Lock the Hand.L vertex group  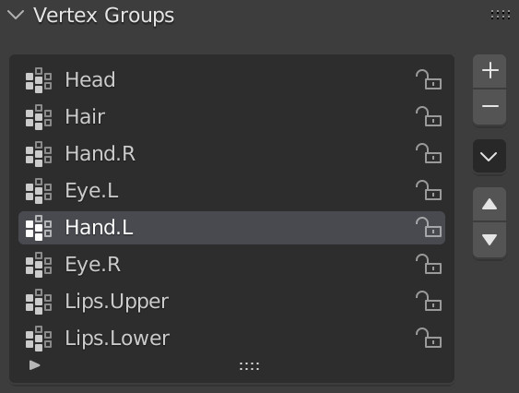[429, 227]
